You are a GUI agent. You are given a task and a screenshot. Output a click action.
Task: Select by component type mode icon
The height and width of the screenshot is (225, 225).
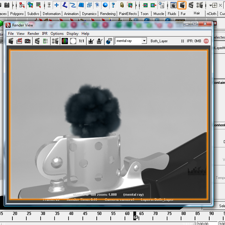39,5
